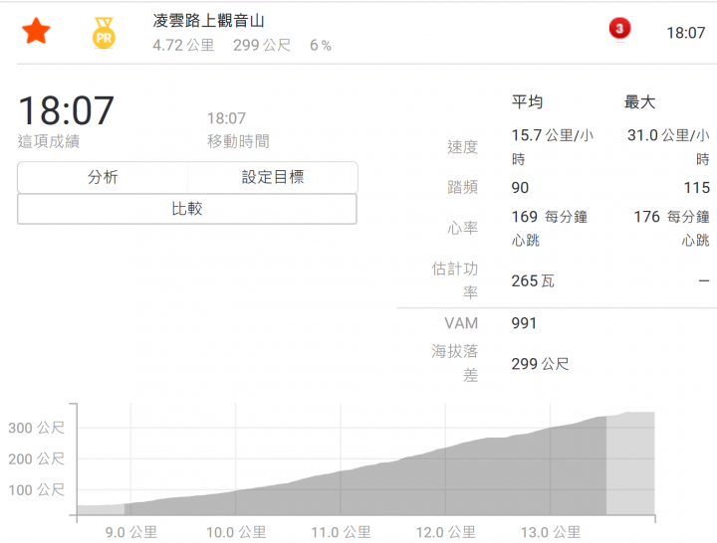The height and width of the screenshot is (543, 717).
Task: Click the PR gold medal icon
Action: click(104, 33)
